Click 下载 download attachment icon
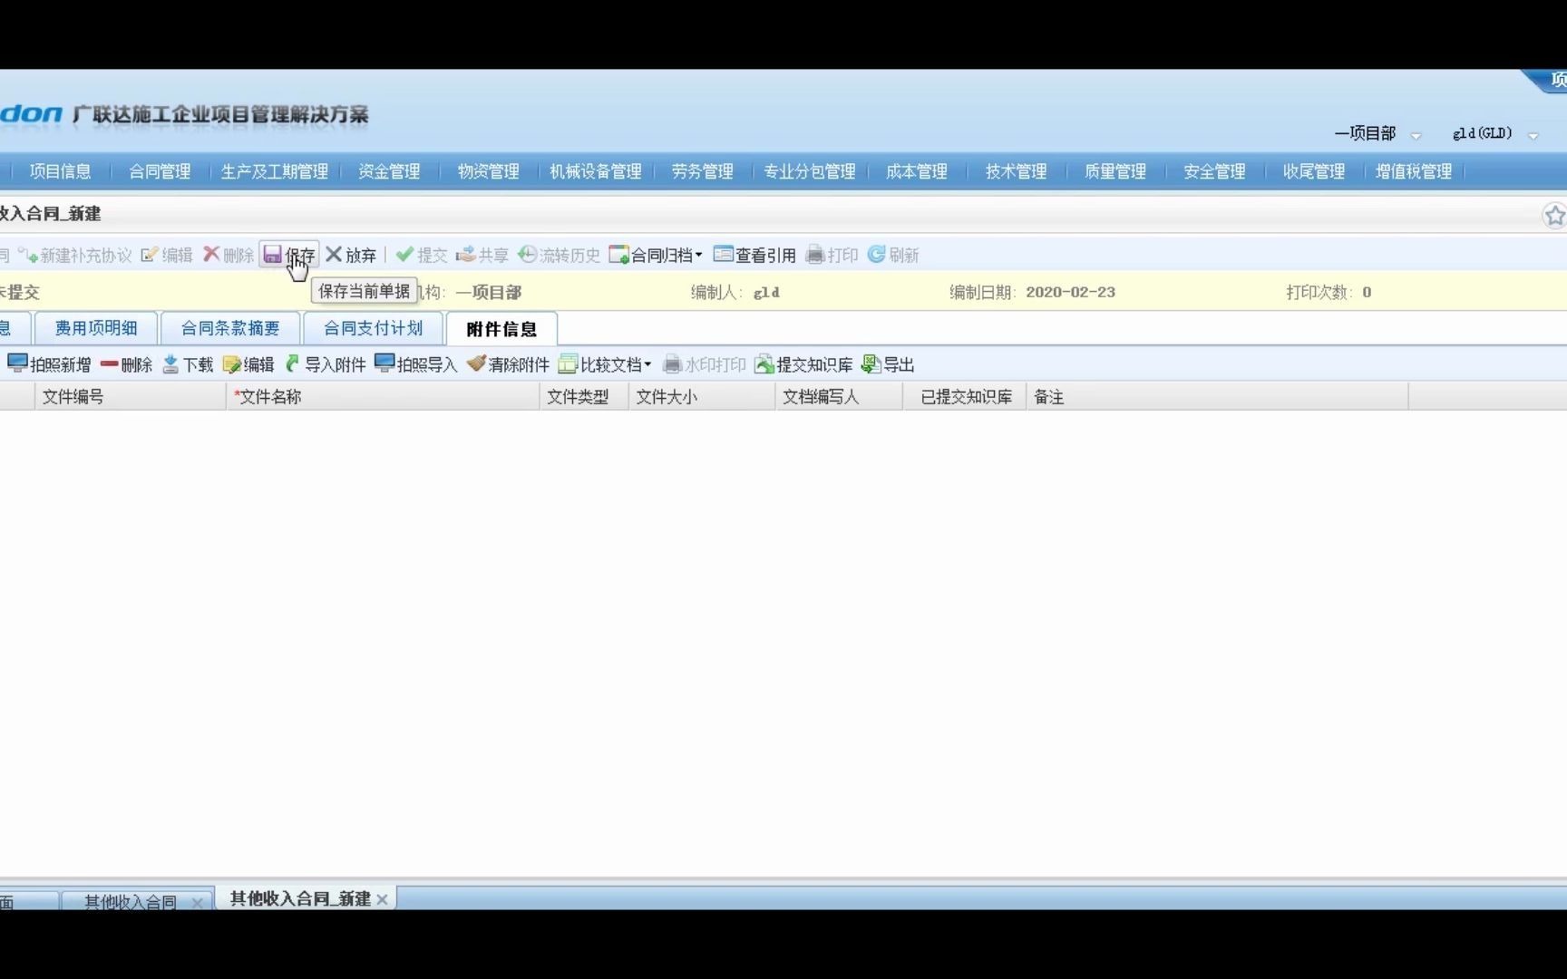 188,364
